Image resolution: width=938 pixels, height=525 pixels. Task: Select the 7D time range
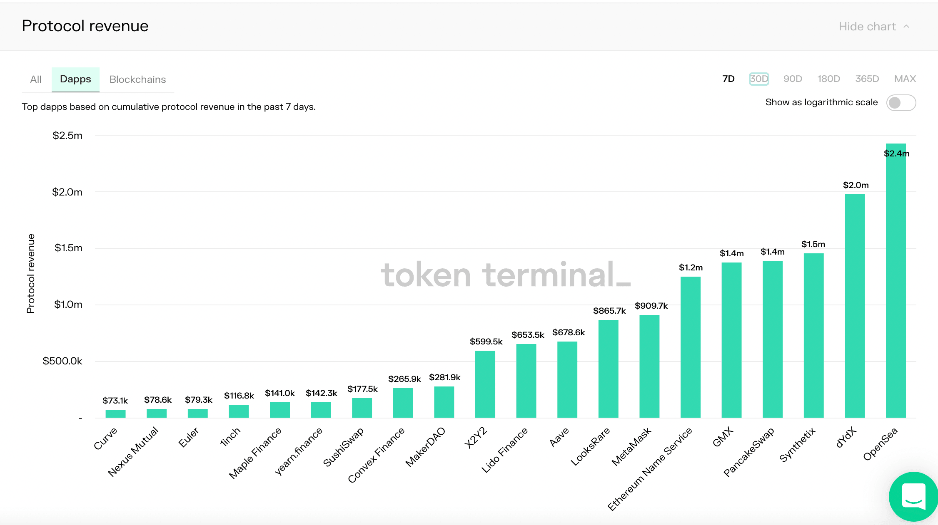click(728, 79)
